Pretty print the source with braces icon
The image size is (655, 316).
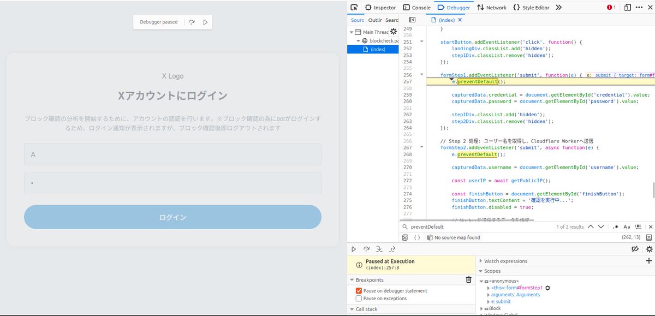(417, 237)
